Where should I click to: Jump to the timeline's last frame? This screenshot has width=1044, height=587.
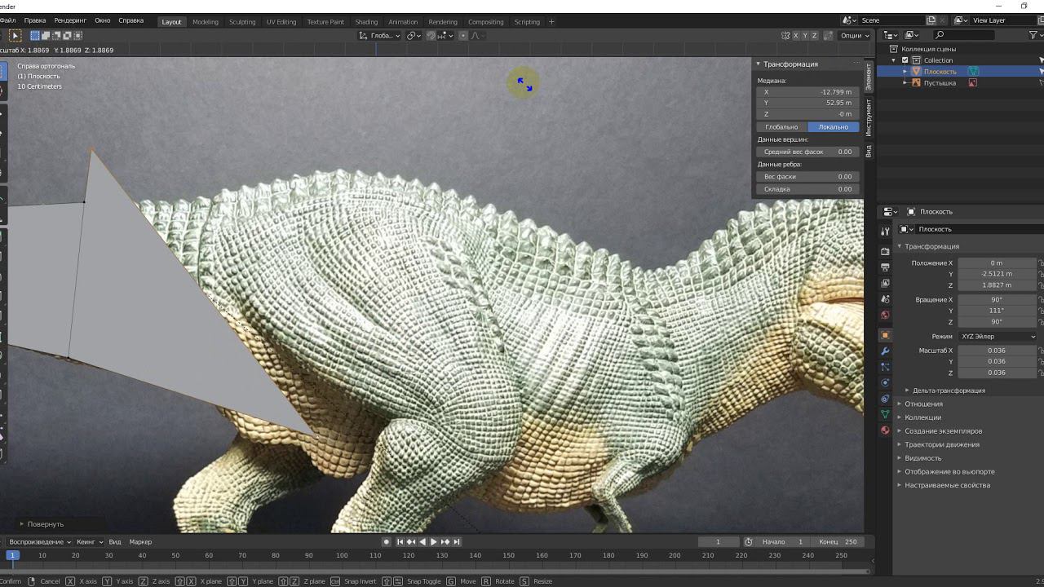457,541
